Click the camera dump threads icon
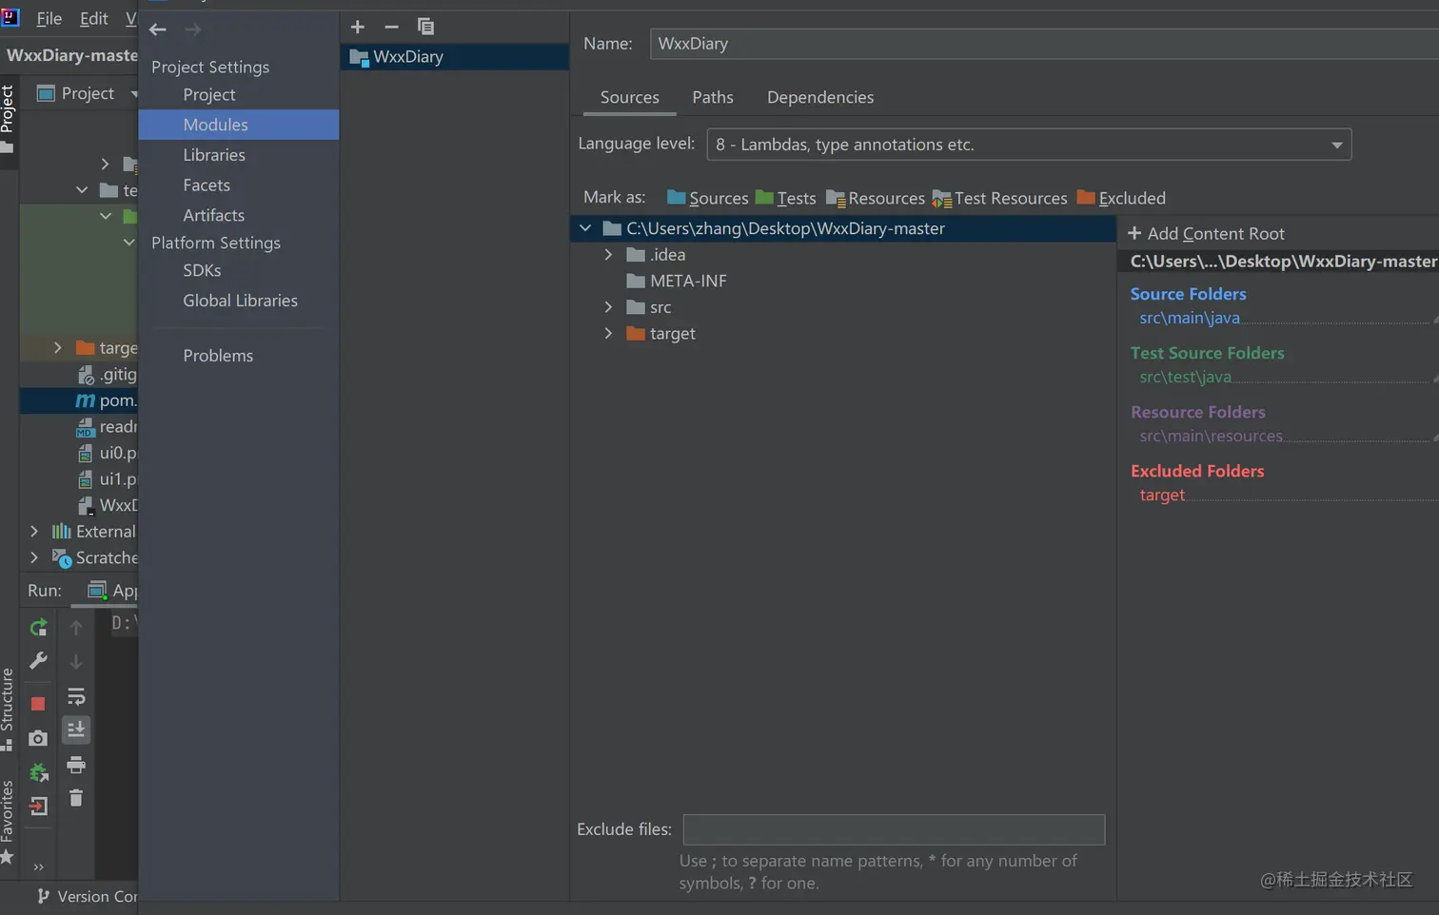This screenshot has height=915, width=1439. [x=38, y=738]
